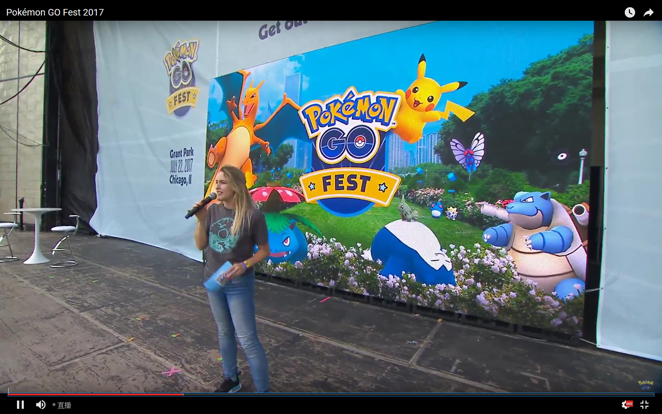662x414 pixels.
Task: Click the exit-fullscreen corners icon
Action: 644,405
